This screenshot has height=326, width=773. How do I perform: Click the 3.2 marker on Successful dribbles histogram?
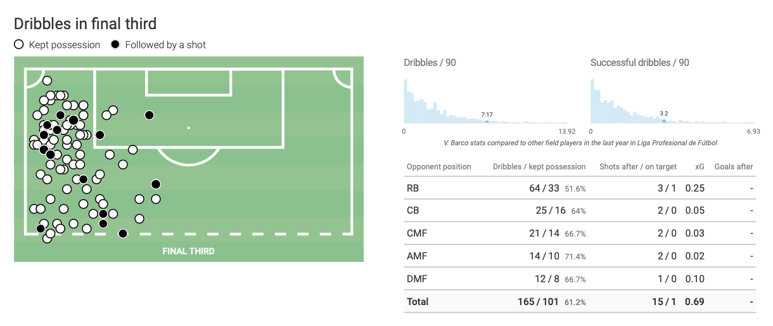tap(663, 121)
